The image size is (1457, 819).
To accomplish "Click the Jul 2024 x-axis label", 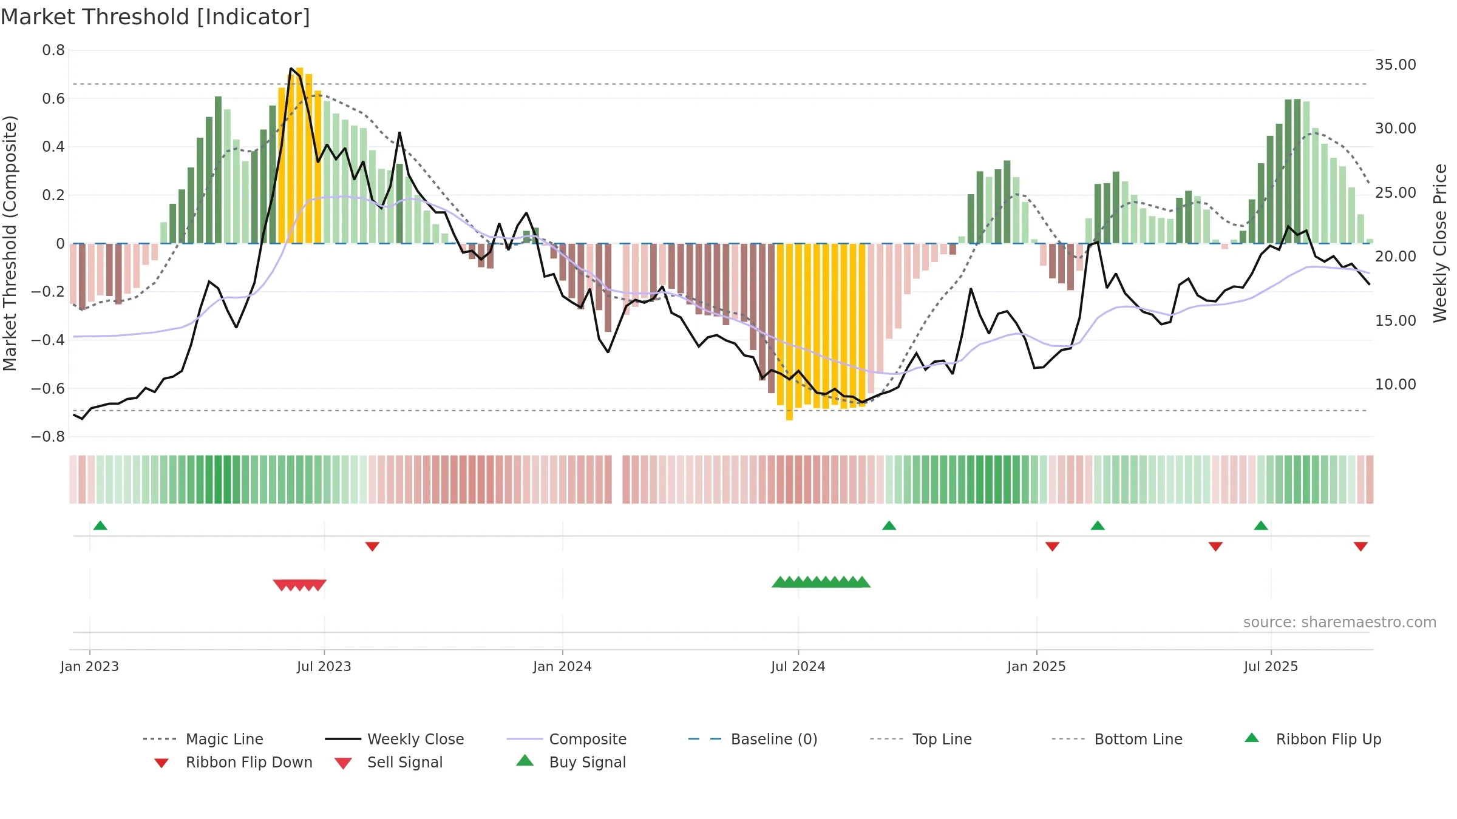I will pyautogui.click(x=798, y=666).
